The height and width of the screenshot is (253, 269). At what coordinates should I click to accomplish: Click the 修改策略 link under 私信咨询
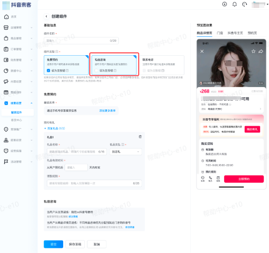tap(73, 217)
